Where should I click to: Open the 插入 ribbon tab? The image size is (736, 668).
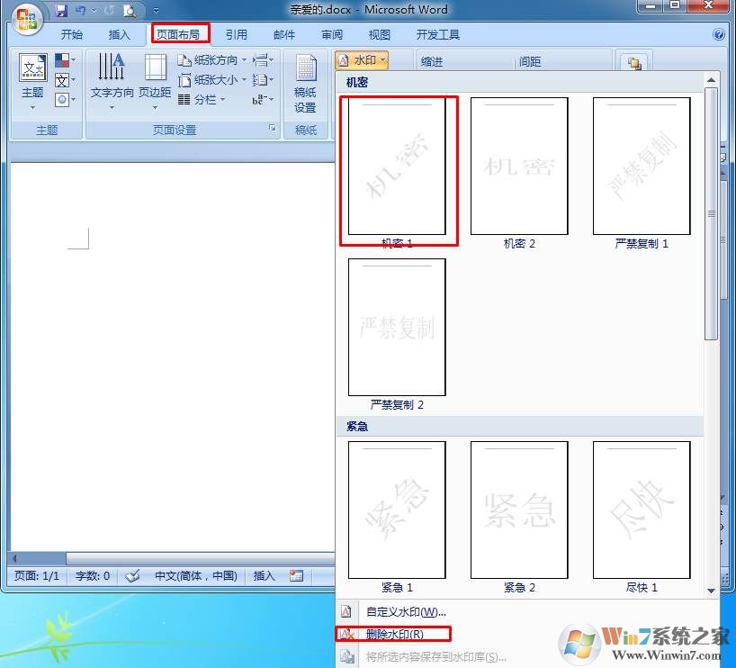(118, 35)
